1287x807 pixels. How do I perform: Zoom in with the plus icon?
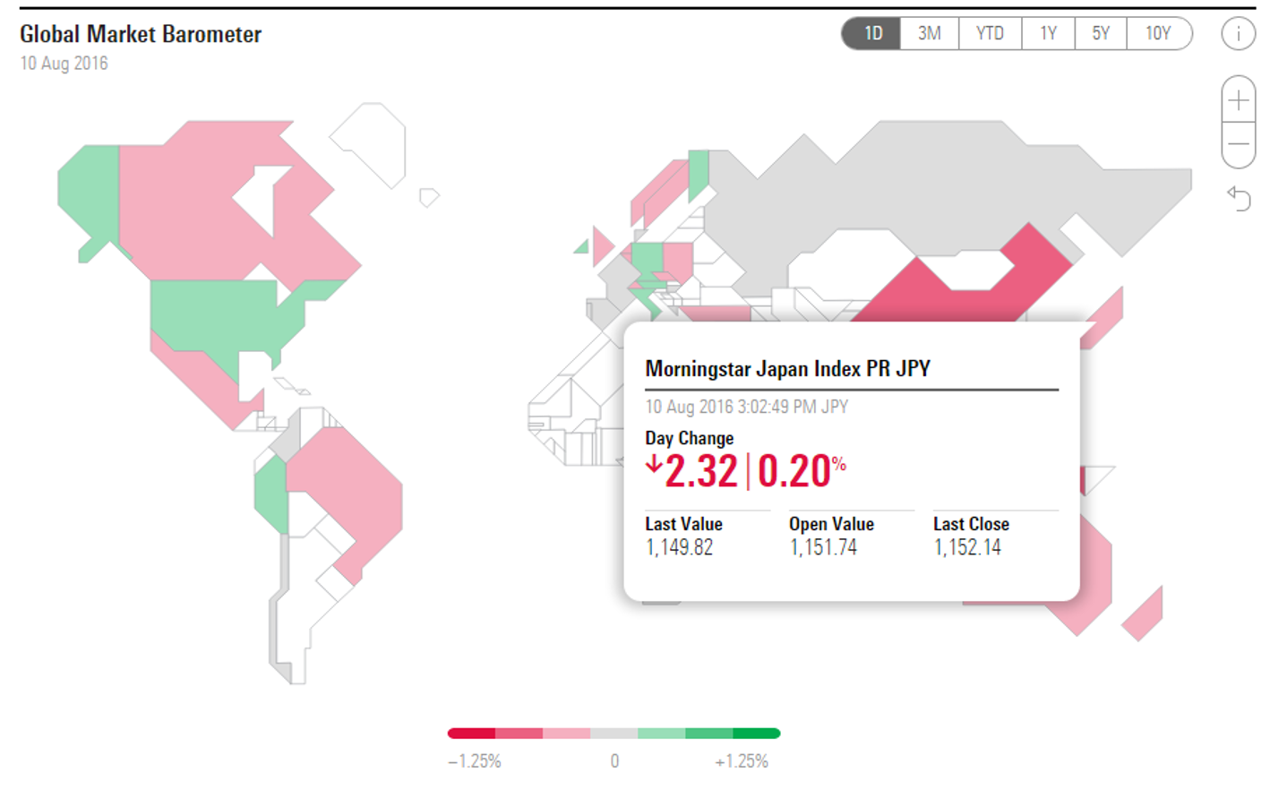tap(1239, 99)
